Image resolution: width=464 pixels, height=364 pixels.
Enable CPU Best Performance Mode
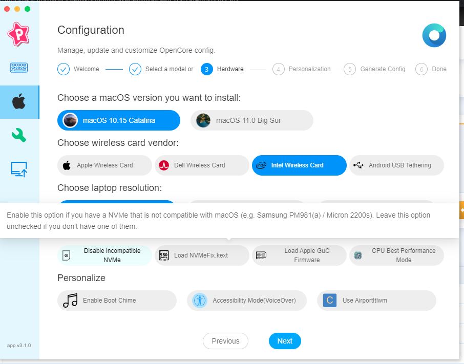(396, 255)
